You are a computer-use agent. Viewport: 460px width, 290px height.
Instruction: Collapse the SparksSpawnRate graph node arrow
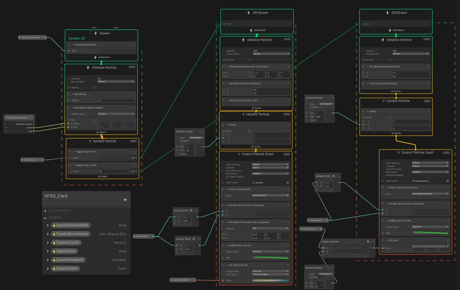[43, 38]
